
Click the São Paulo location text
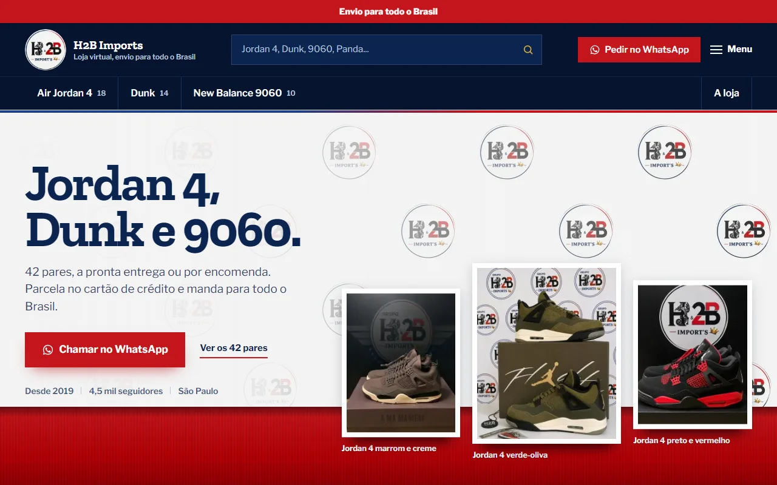click(x=198, y=391)
